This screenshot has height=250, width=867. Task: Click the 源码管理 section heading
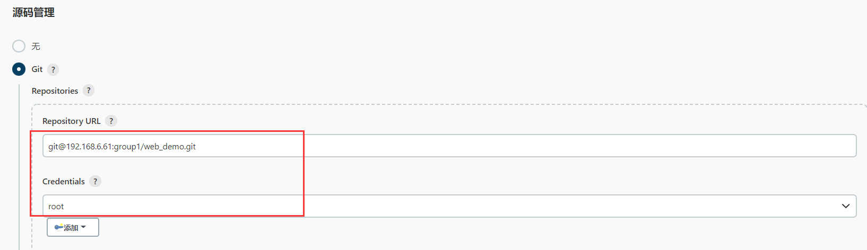[33, 12]
